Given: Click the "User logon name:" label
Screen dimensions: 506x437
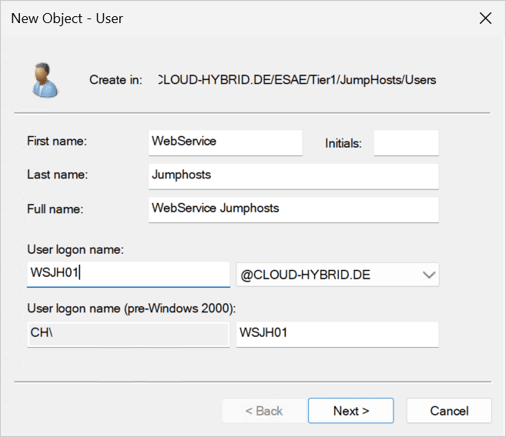Looking at the screenshot, I should (x=75, y=249).
